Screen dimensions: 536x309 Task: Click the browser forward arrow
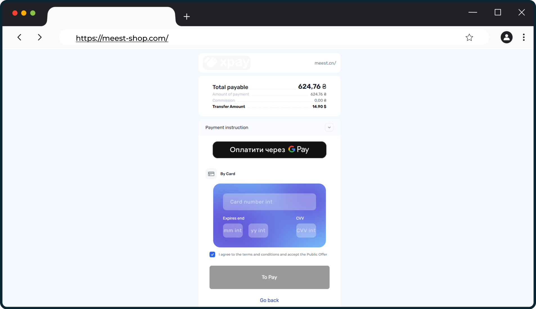tap(40, 37)
